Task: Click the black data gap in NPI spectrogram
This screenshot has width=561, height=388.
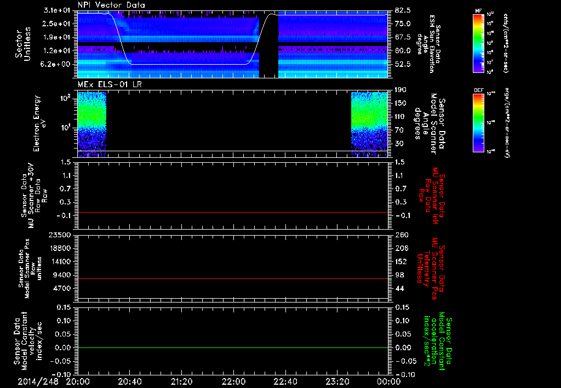Action: [268, 45]
